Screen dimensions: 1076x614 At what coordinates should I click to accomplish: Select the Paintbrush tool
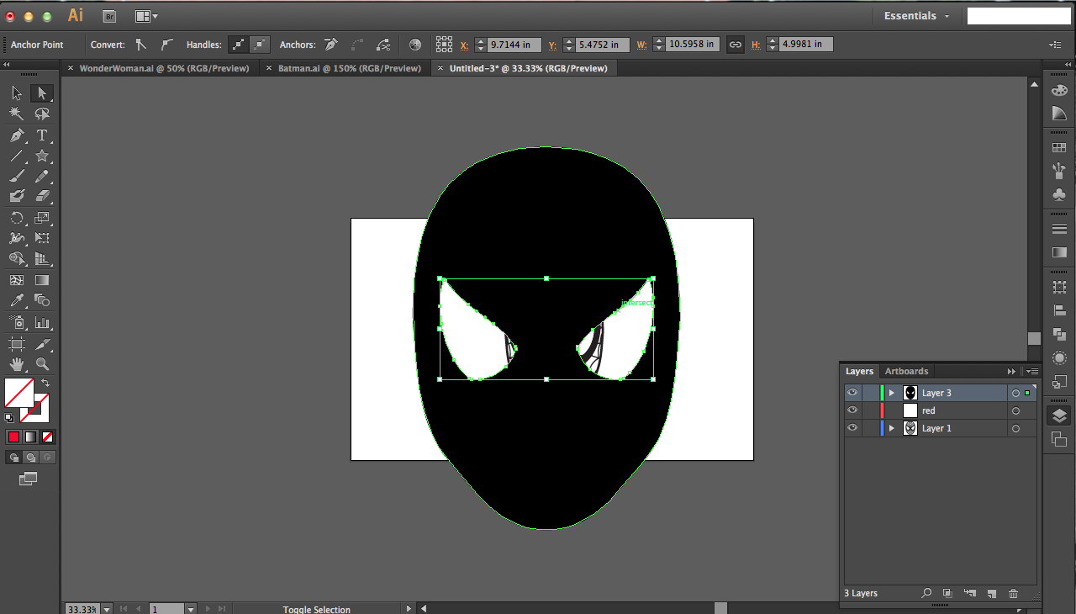tap(16, 177)
